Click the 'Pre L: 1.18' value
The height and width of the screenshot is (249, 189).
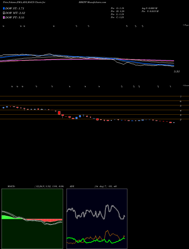(118, 14)
